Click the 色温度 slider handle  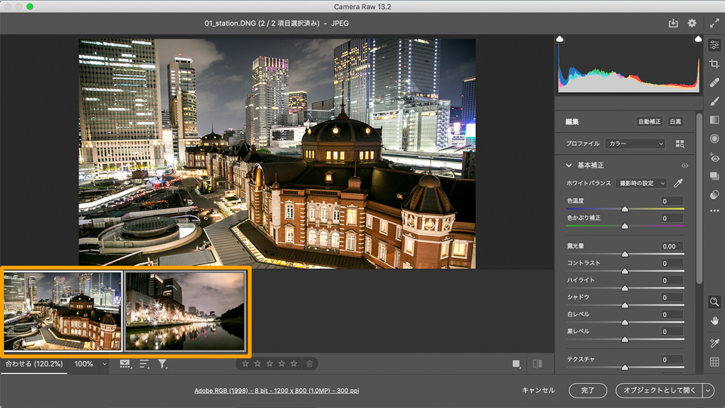tap(625, 209)
